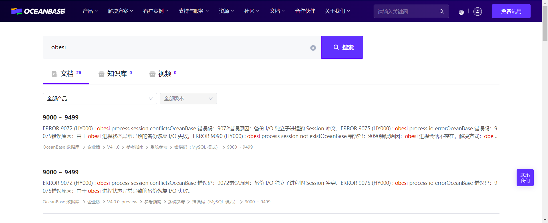This screenshot has height=223, width=548.
Task: Open the 合作伙伴 page
Action: tap(305, 11)
